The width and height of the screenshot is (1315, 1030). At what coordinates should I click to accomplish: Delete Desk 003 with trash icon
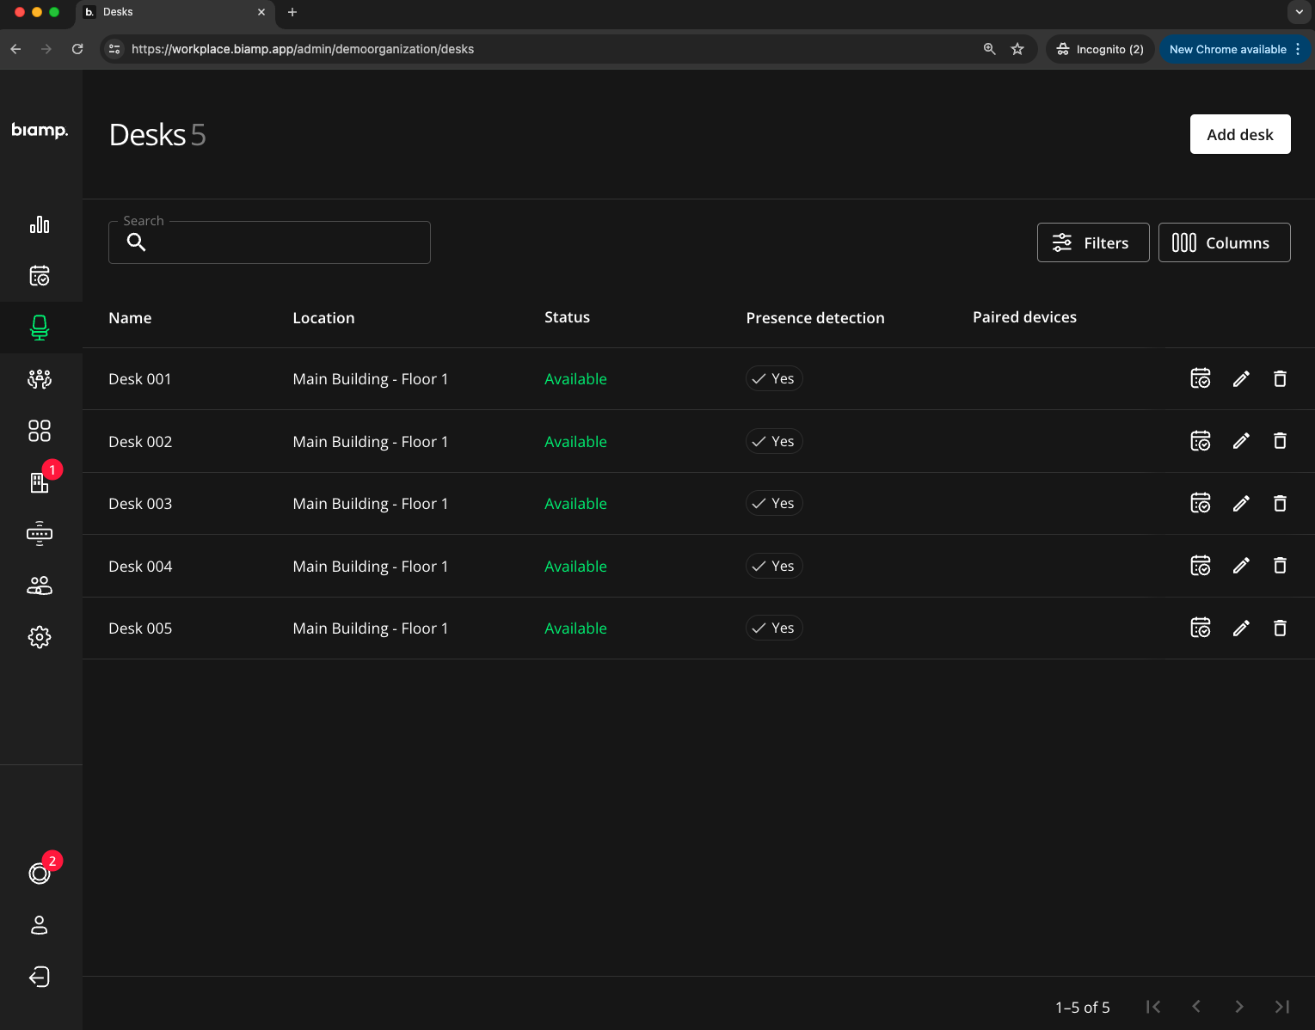1280,503
